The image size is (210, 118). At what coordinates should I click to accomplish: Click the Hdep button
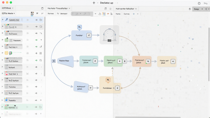(x=196, y=9)
